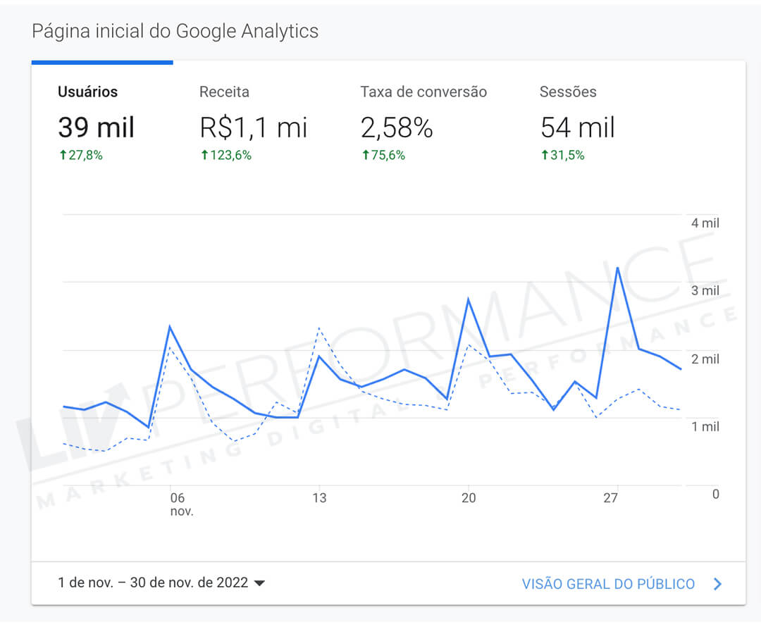Screen dimensions: 761x627
Task: Click the green up arrow beside 27,8%
Action: pyautogui.click(x=61, y=156)
